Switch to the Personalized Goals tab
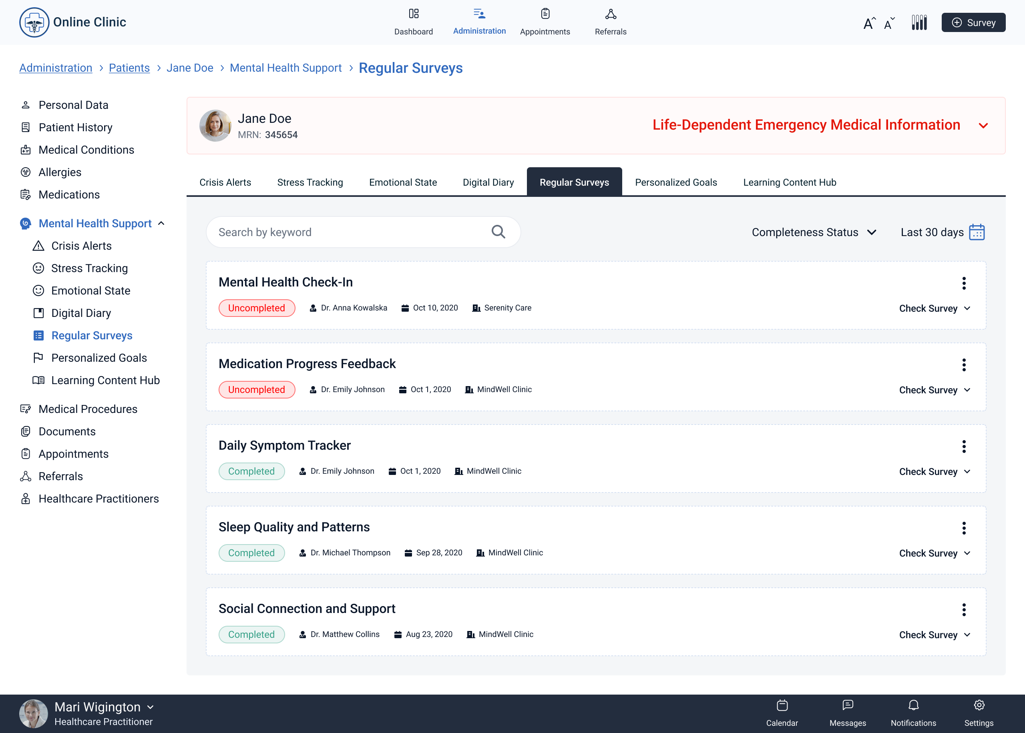Screen dimensions: 1025x733 (675, 182)
